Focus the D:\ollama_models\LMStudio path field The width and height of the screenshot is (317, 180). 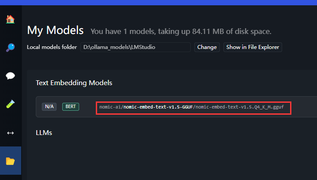tap(136, 47)
